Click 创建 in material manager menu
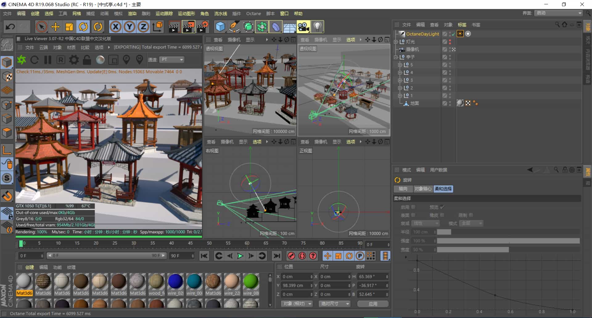592x318 pixels. click(x=30, y=267)
